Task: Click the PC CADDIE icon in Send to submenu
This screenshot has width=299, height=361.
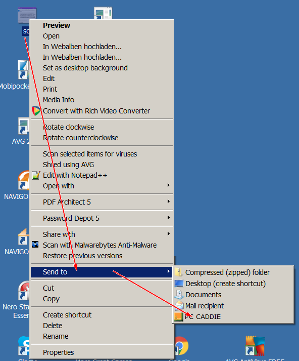Action: [x=179, y=317]
